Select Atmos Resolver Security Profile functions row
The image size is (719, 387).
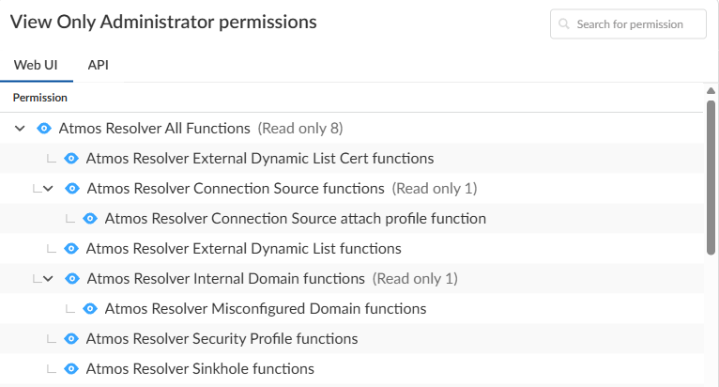(x=222, y=339)
